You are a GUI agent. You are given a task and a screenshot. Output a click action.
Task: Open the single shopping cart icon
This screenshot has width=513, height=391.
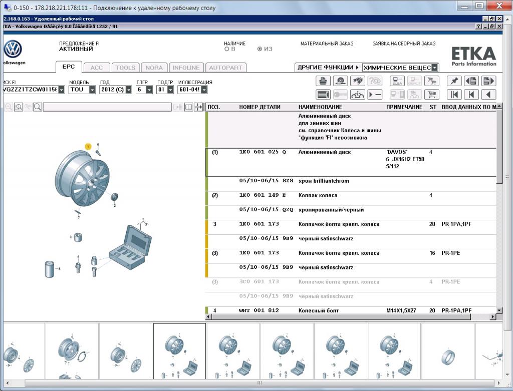pos(431,95)
